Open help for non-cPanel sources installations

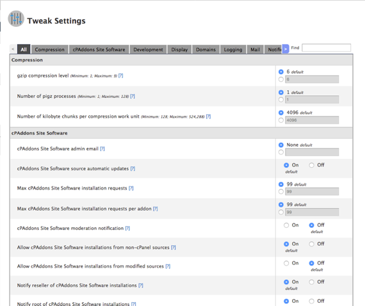point(174,247)
